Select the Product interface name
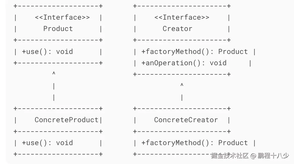Viewport: 294px width, 164px height. (x=58, y=29)
